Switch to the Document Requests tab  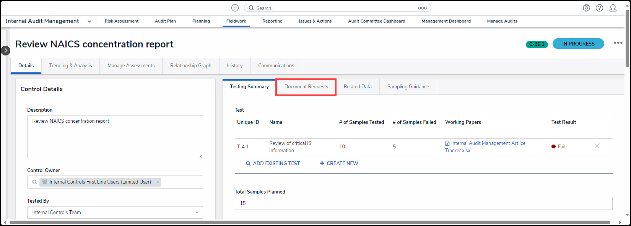point(306,87)
